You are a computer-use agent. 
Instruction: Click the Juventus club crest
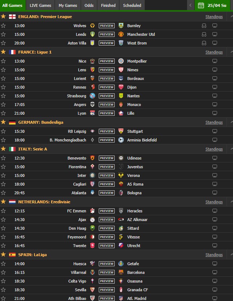[x=121, y=167]
